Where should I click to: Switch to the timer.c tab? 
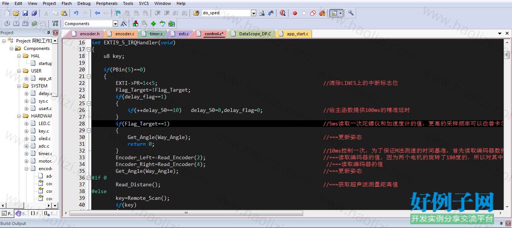[x=153, y=34]
